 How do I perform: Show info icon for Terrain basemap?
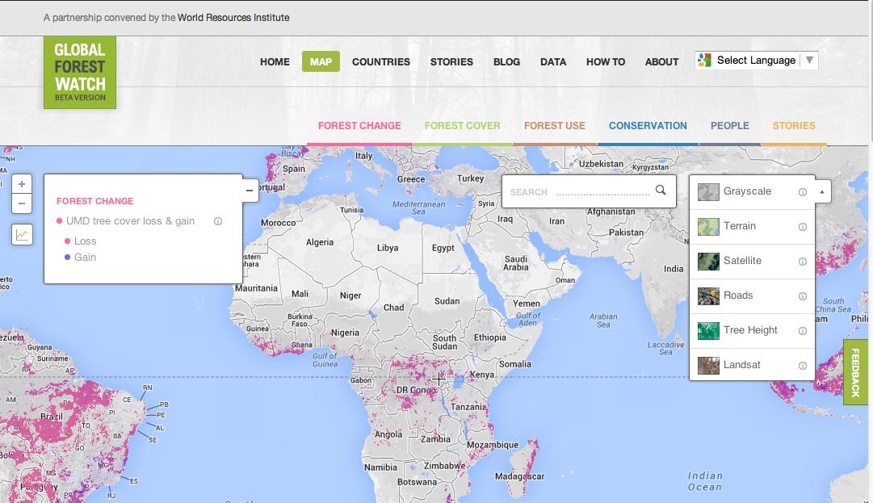point(802,227)
